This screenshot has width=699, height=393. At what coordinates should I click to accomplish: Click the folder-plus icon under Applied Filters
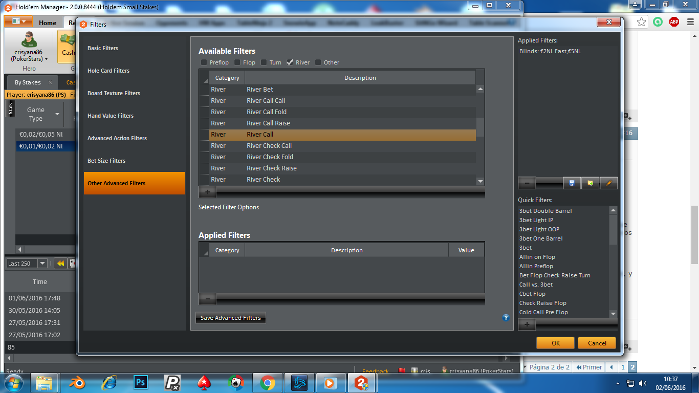click(x=590, y=183)
